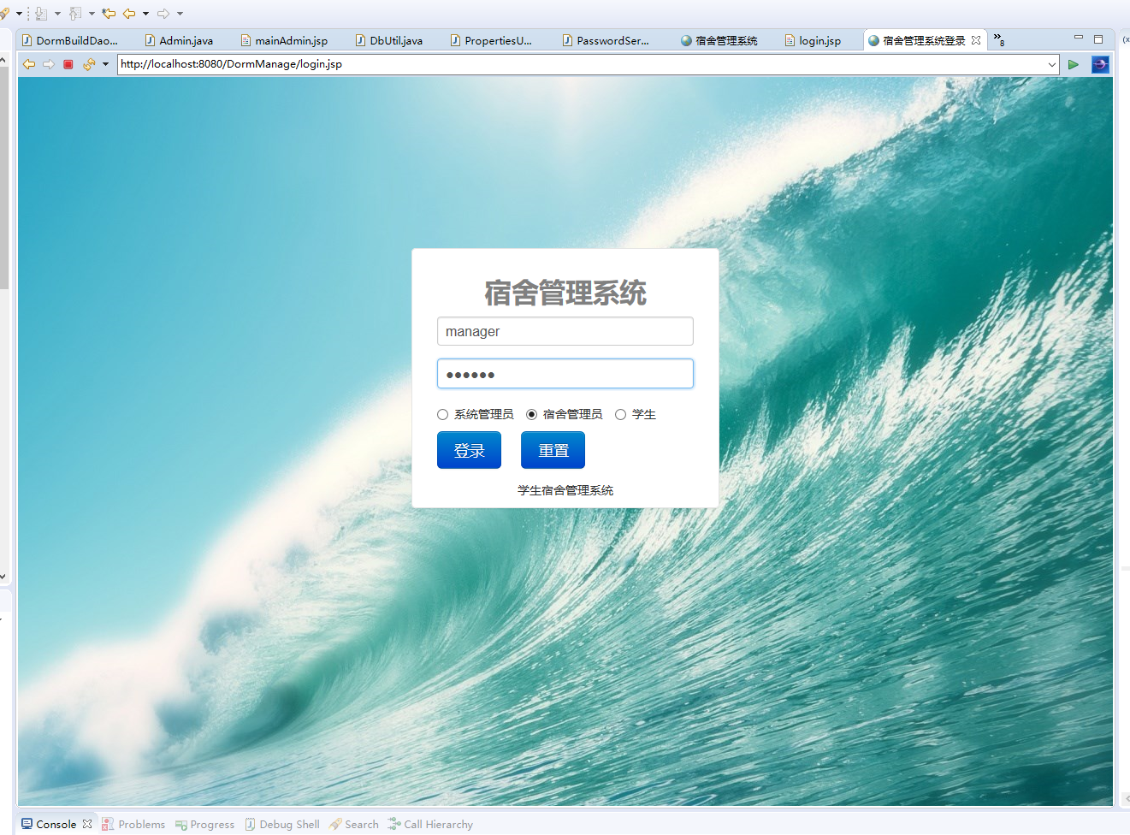Click the 重置 reset button
Image resolution: width=1130 pixels, height=835 pixels.
[x=552, y=449]
